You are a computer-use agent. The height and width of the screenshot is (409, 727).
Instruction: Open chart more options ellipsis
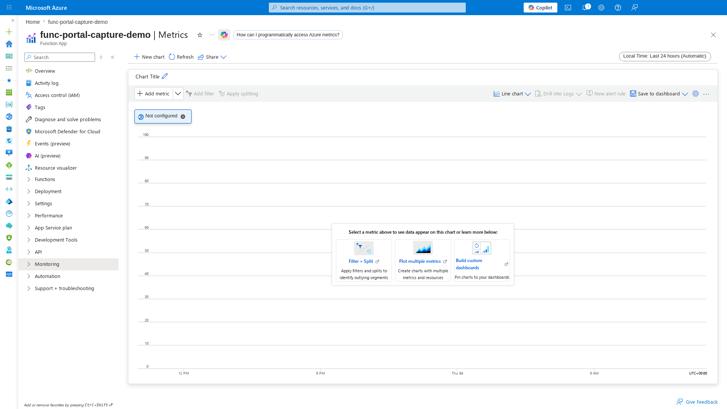pos(706,94)
